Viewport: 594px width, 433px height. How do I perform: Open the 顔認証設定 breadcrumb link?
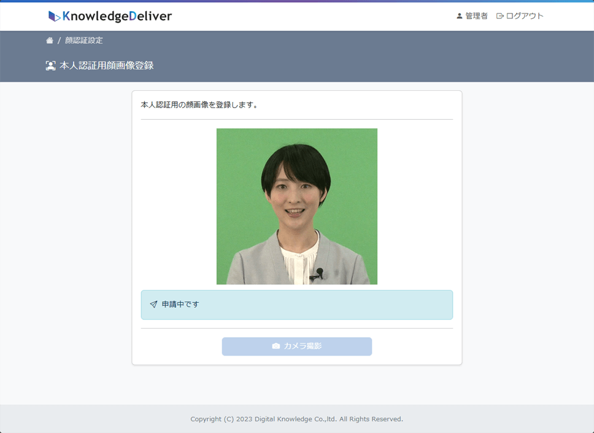pos(83,40)
